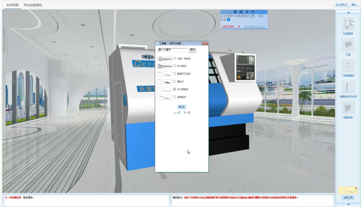
Task: Click the 套筒开口扳手 tool image
Action: 164,74
